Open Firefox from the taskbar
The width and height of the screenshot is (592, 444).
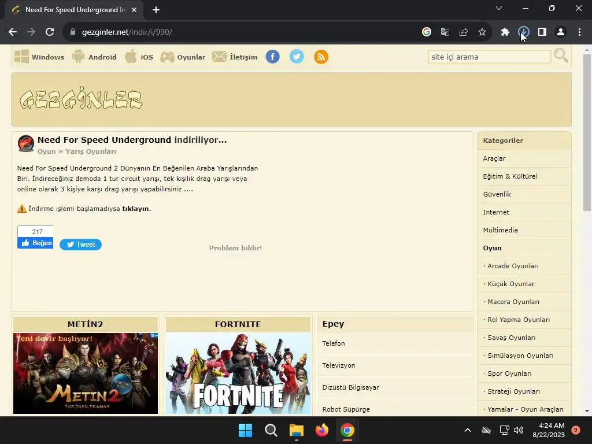point(321,430)
